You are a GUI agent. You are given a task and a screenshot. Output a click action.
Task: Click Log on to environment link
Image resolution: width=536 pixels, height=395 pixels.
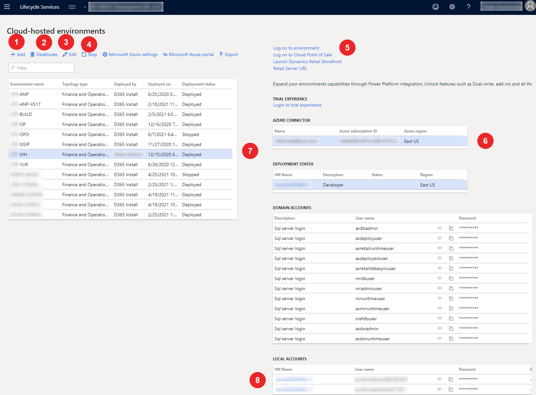(x=296, y=48)
